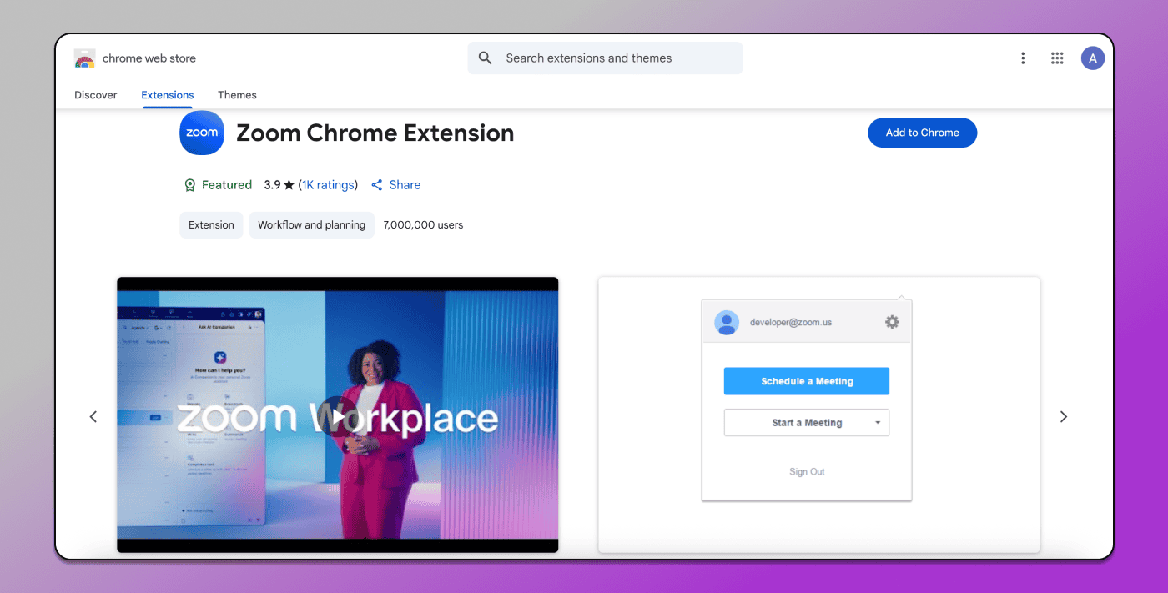This screenshot has width=1168, height=593.
Task: Click the Chrome Web Store rainbow logo
Action: coord(84,58)
